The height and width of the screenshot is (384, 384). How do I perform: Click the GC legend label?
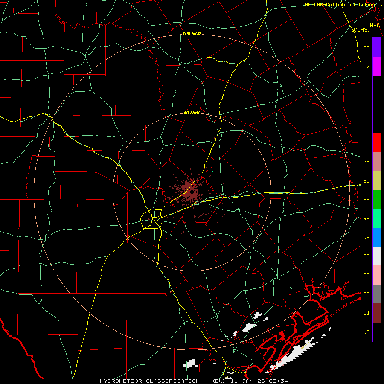[366, 294]
